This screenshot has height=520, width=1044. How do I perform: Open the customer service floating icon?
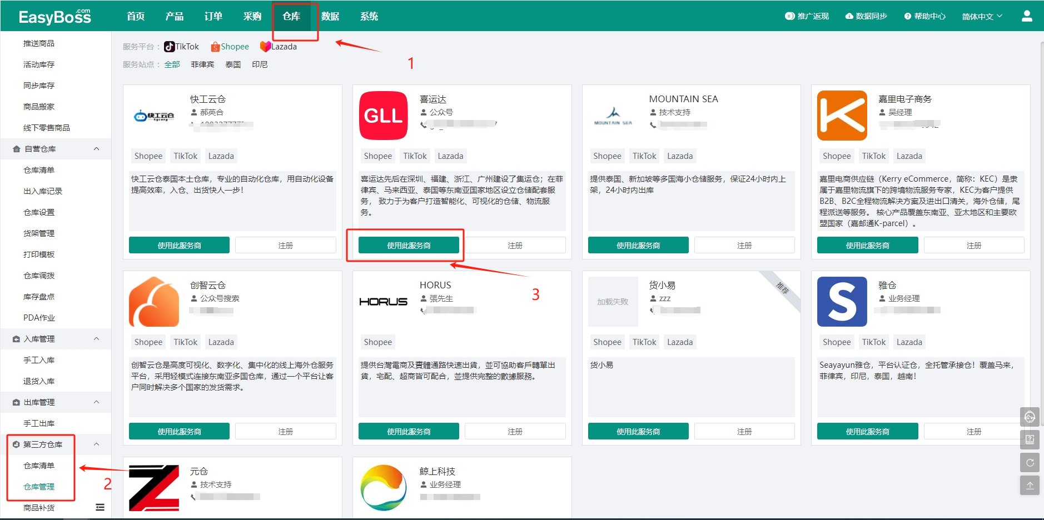pyautogui.click(x=1029, y=417)
